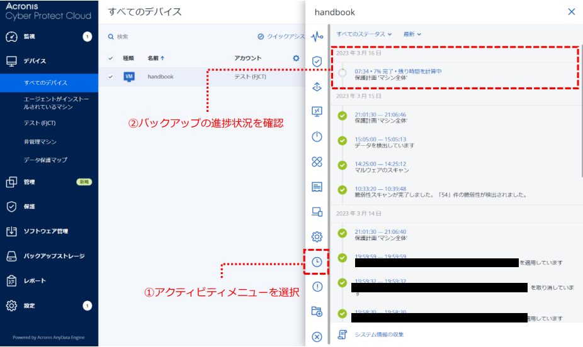Uncheck the handbook device row checkbox
The image size is (583, 347).
tap(111, 77)
